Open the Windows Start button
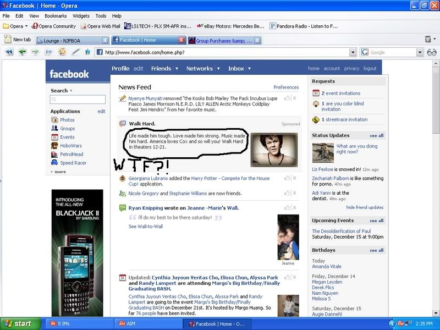The height and width of the screenshot is (330, 440). (20, 323)
